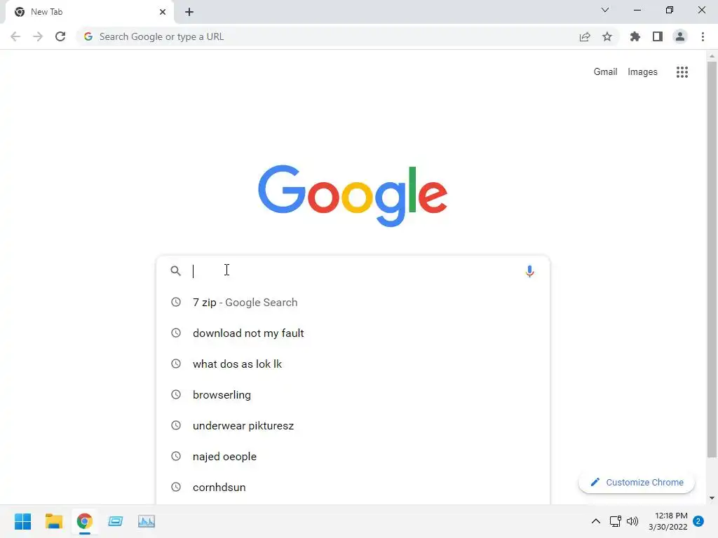Reload the page
Viewport: 718px width, 538px height.
click(x=60, y=36)
